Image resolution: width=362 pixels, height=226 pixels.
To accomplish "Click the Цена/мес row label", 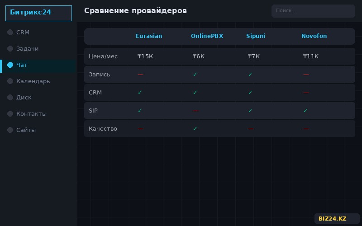I will pos(103,56).
